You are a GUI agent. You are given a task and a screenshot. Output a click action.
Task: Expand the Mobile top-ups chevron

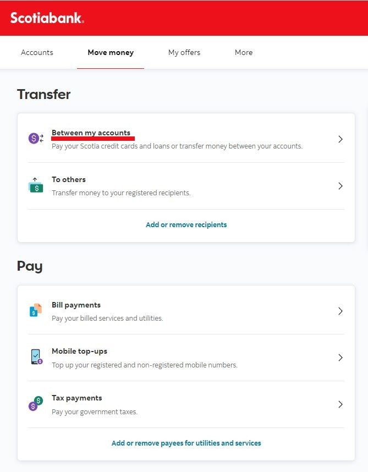coord(340,358)
